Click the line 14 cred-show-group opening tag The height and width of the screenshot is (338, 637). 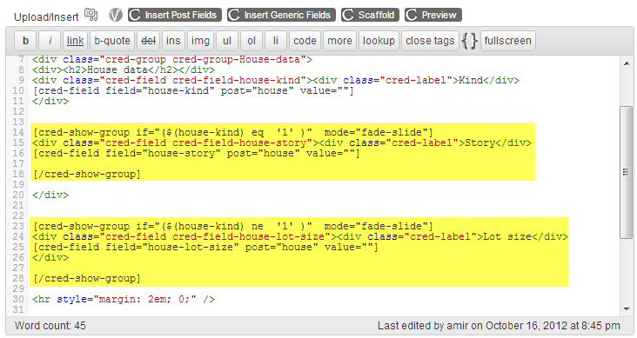(232, 132)
